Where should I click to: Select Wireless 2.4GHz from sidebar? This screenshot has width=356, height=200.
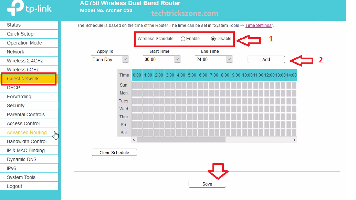pos(25,61)
